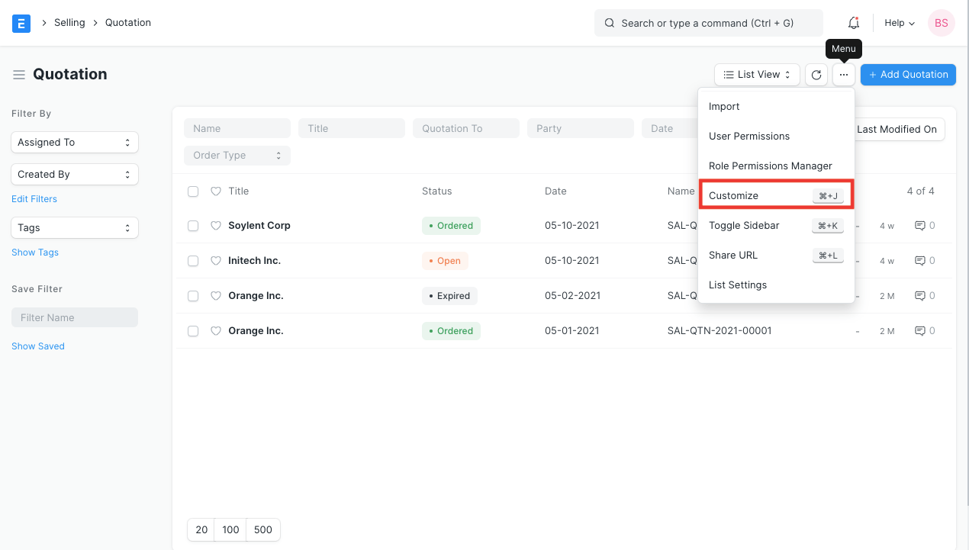The image size is (969, 550).
Task: Open Edit Filters link
Action: 34,198
